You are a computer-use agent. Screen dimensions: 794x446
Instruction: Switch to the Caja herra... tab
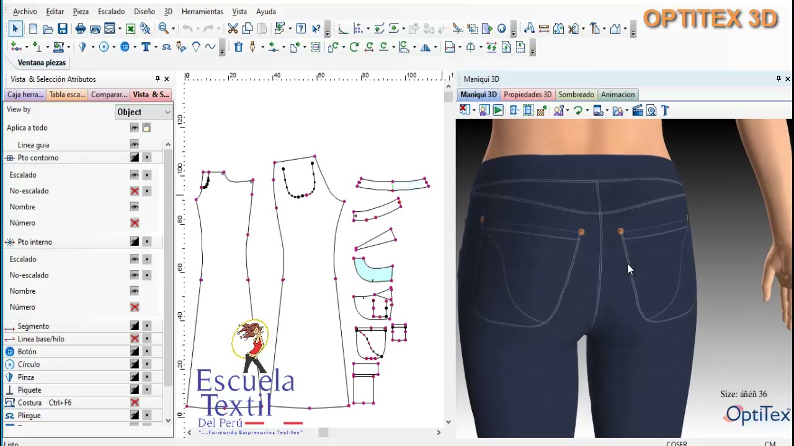coord(25,95)
